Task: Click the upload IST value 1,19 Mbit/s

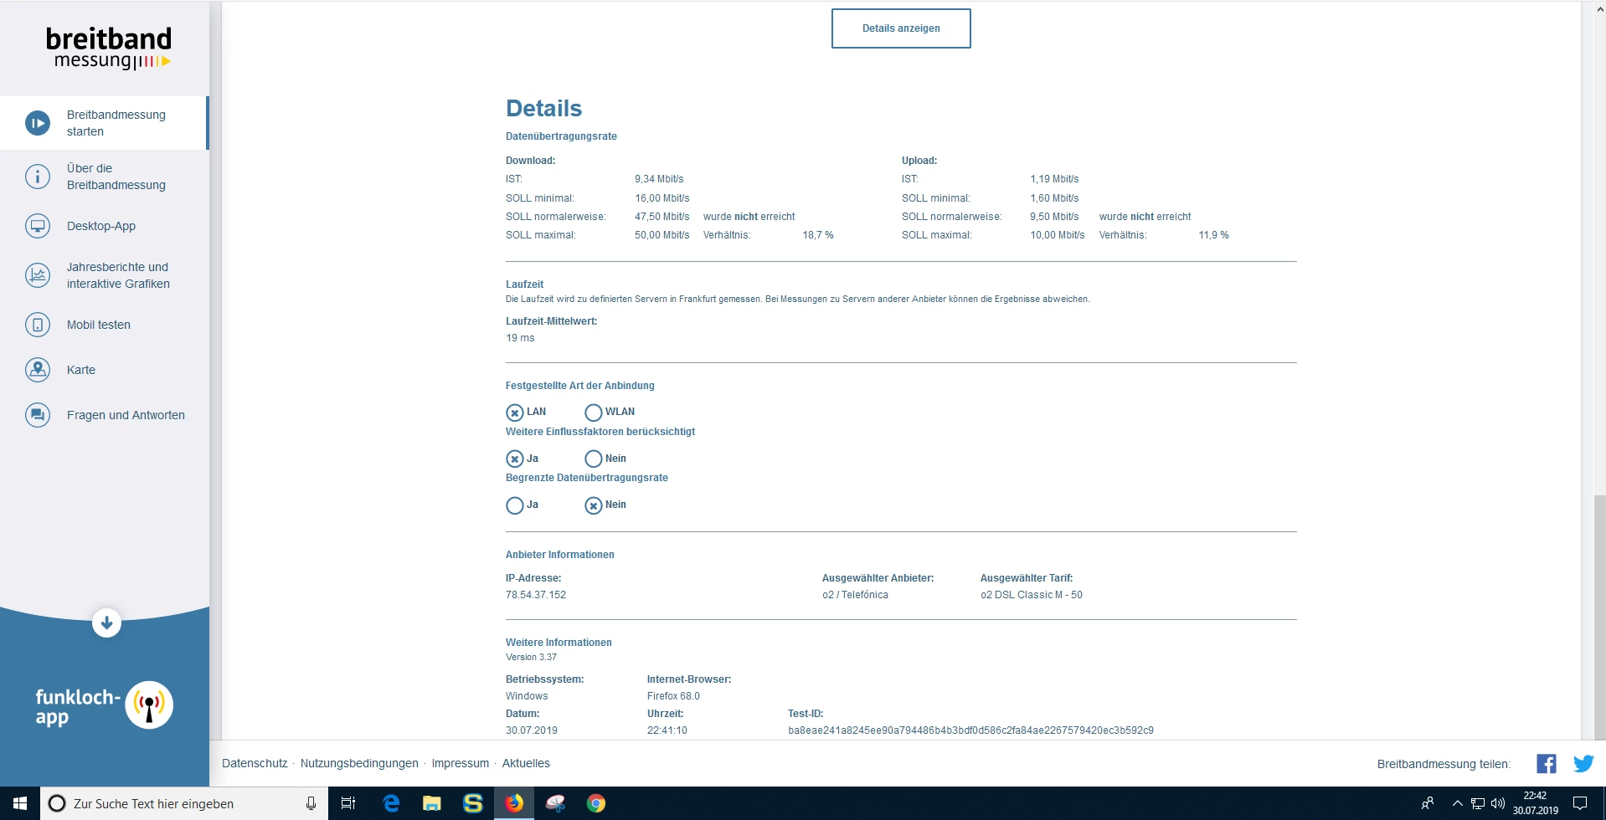Action: click(1054, 179)
